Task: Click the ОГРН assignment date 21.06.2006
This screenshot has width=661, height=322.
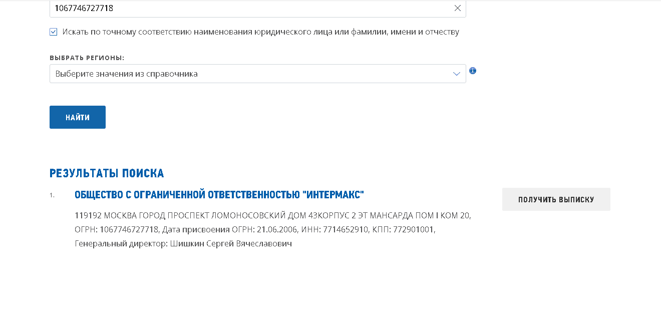Action: [x=274, y=230]
